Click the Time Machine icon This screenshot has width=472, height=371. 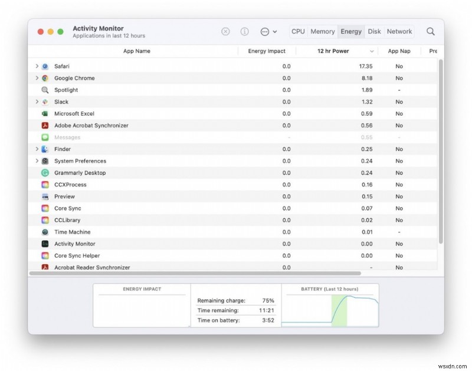[45, 232]
